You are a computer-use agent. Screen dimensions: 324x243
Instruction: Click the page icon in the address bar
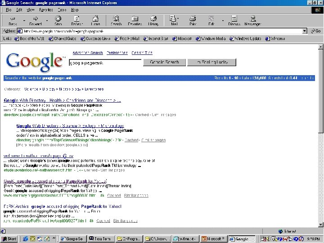tap(20, 31)
